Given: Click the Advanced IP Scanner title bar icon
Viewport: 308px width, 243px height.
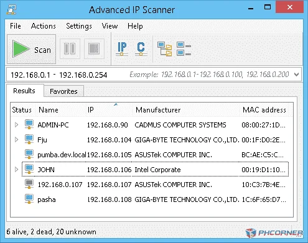Looking at the screenshot, I should [x=11, y=9].
